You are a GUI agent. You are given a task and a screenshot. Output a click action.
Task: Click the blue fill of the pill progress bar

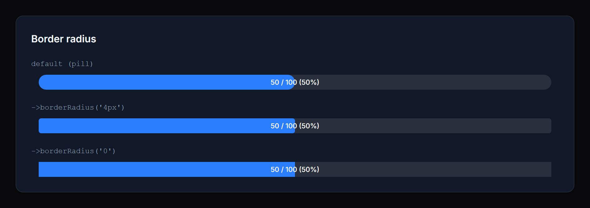click(156, 82)
